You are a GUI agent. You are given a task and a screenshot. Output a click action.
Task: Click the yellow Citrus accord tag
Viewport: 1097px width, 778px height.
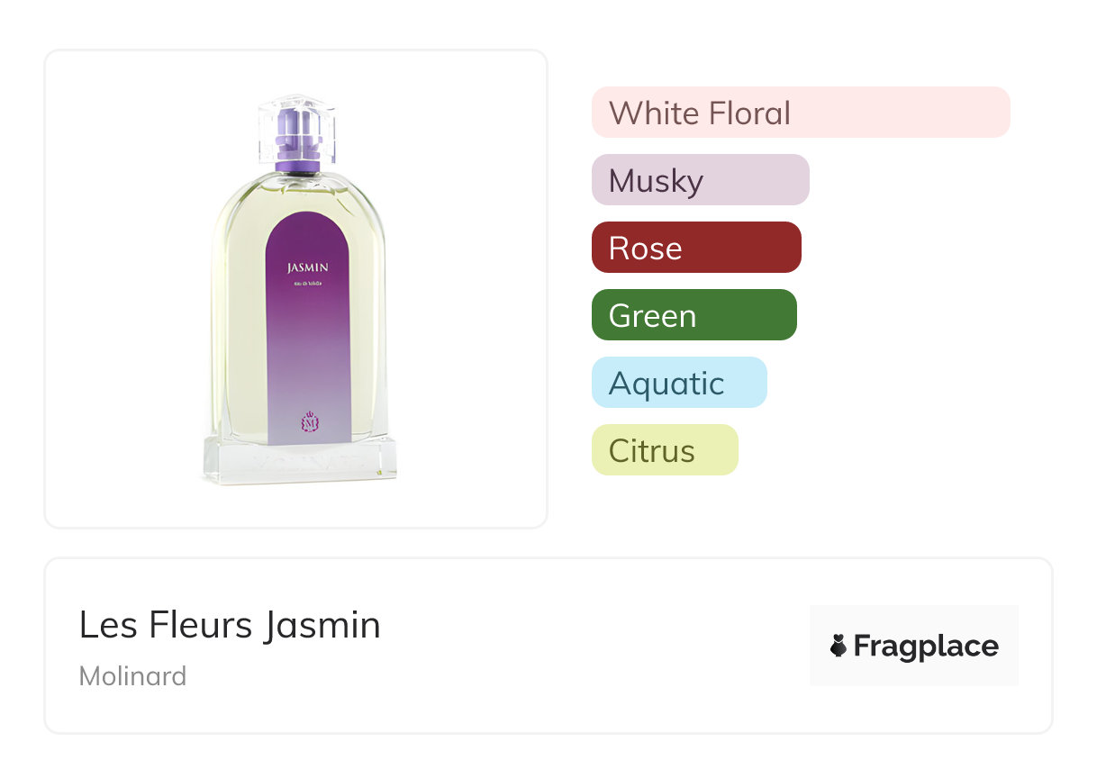(x=664, y=450)
